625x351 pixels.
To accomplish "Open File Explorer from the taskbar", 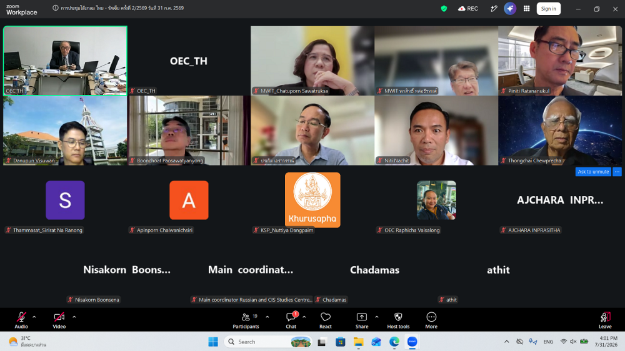I will [x=358, y=342].
